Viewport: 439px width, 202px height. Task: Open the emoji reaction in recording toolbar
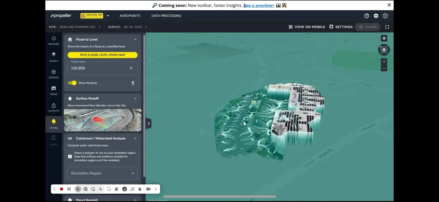point(125,189)
